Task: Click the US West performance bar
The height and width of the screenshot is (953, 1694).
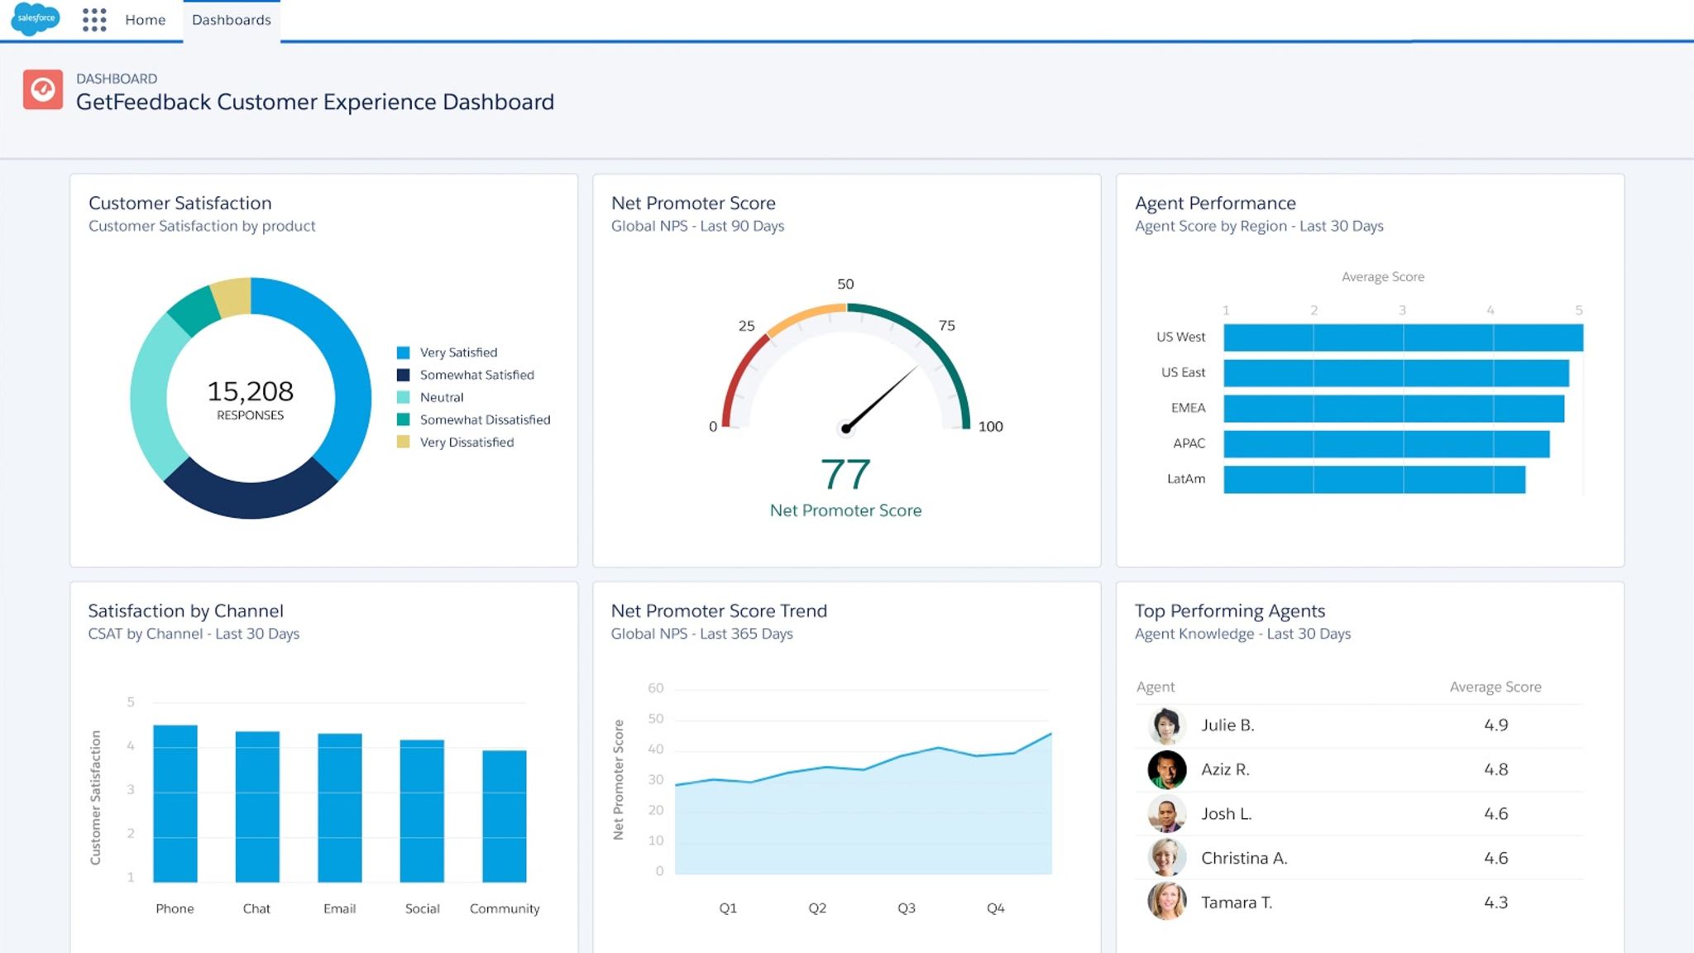Action: pyautogui.click(x=1404, y=337)
